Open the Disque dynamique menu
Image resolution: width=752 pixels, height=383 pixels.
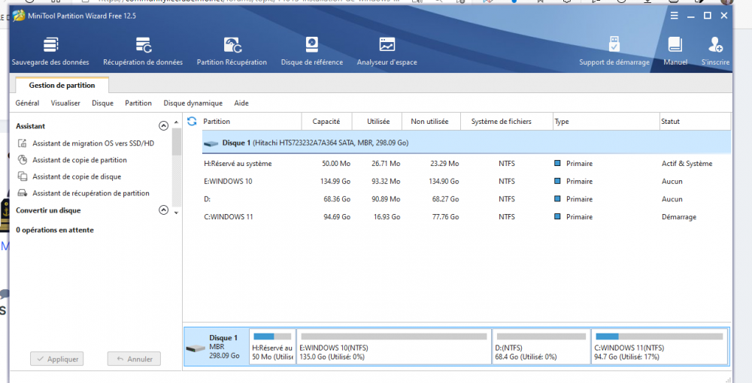coord(193,103)
